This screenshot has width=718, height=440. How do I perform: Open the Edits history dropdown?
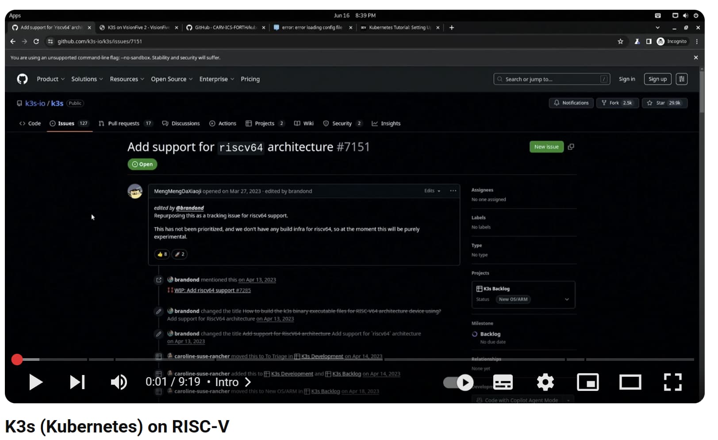432,191
